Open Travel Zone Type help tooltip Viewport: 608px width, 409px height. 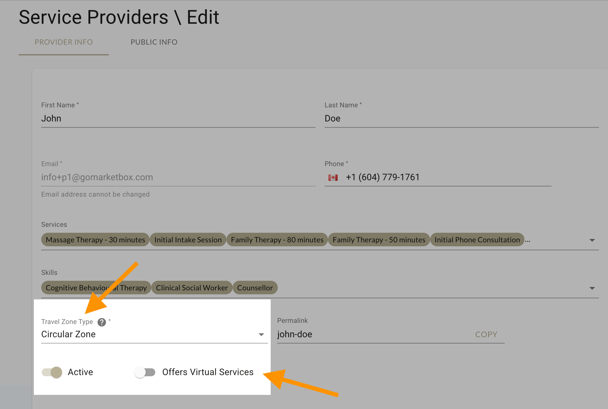tap(102, 322)
